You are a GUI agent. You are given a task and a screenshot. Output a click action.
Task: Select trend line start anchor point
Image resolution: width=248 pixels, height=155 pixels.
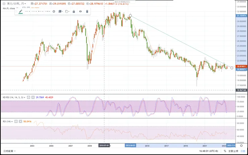[130, 16]
